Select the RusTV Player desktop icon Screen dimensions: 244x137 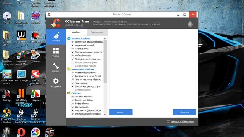(x=21, y=76)
